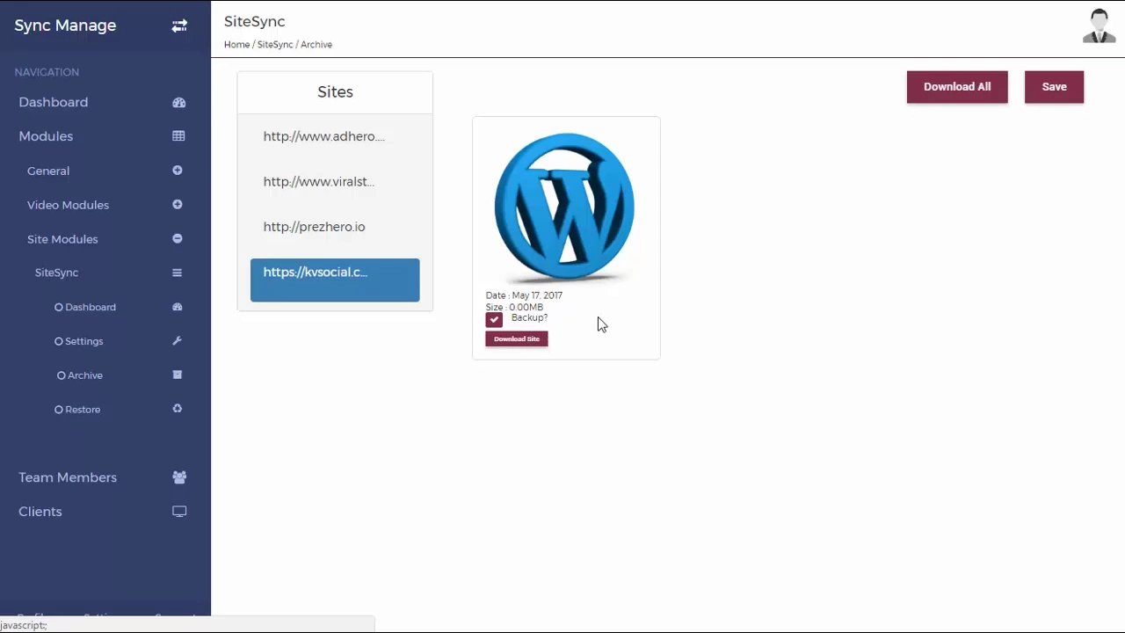Select the Video Modules submenu item
Screen dimensions: 1125x633
click(68, 205)
